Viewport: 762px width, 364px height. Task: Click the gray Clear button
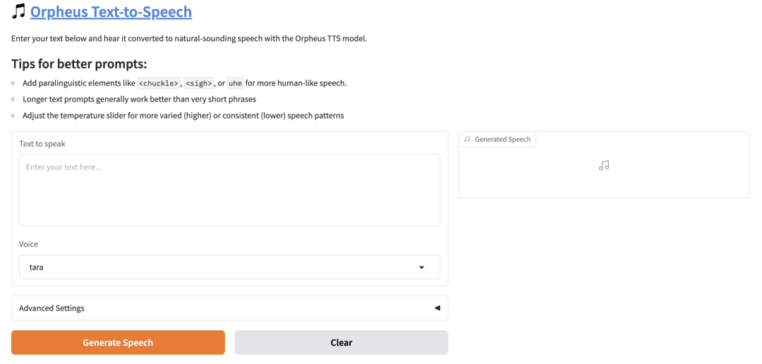[341, 343]
